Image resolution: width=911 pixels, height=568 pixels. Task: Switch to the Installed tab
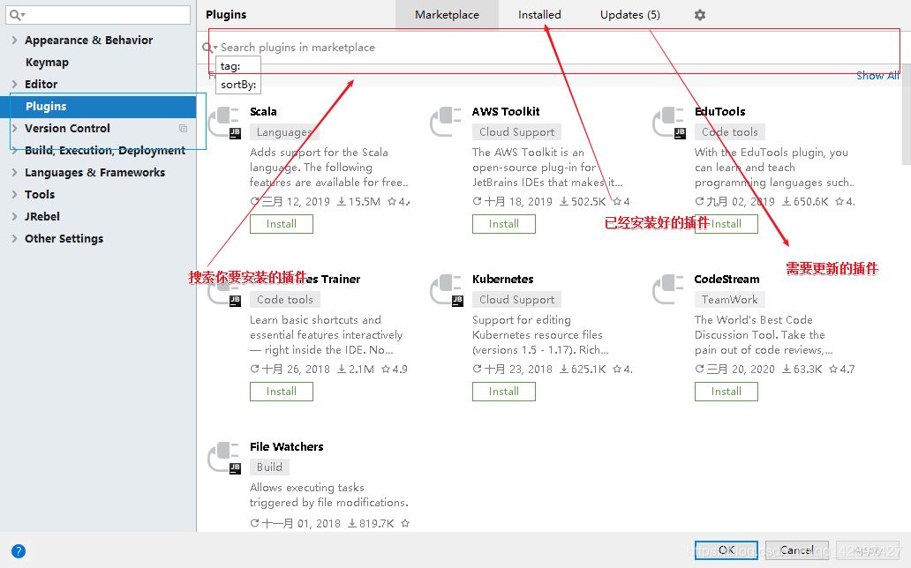point(539,14)
